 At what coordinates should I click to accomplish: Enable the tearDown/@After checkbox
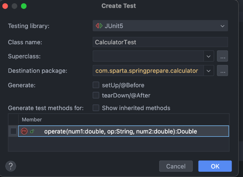click(x=96, y=95)
